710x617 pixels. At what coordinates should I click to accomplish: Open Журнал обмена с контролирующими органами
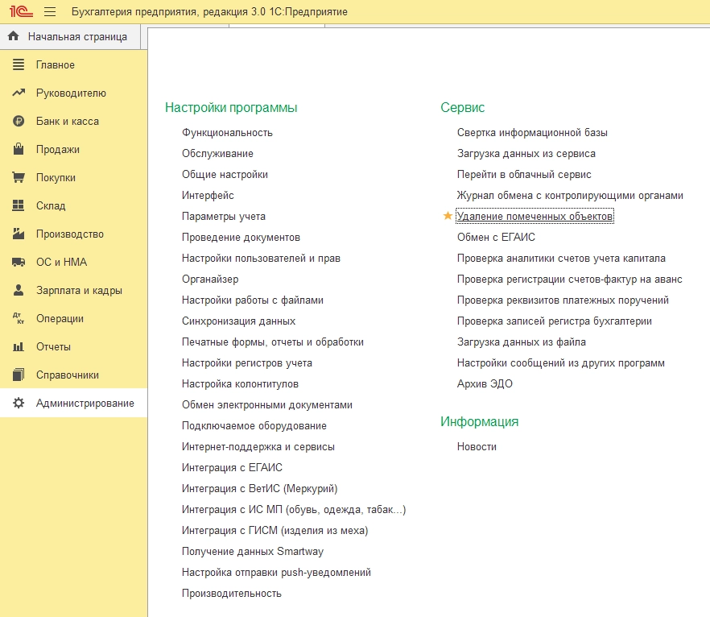[570, 195]
